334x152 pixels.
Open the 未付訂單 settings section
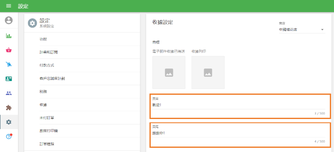pos(90,118)
